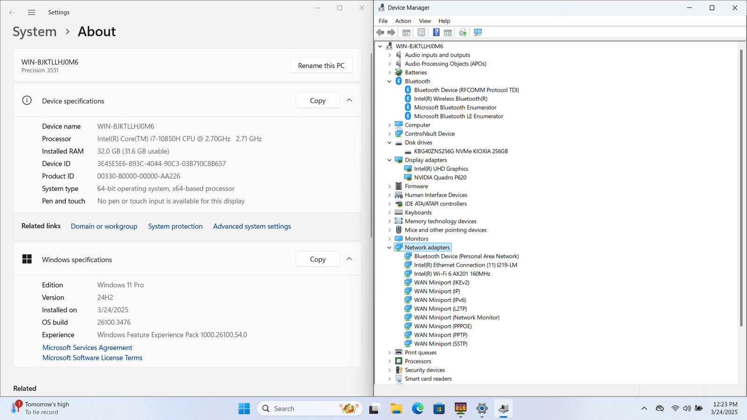Open the weather widget Tomorrow's high
This screenshot has width=747, height=420.
41,408
